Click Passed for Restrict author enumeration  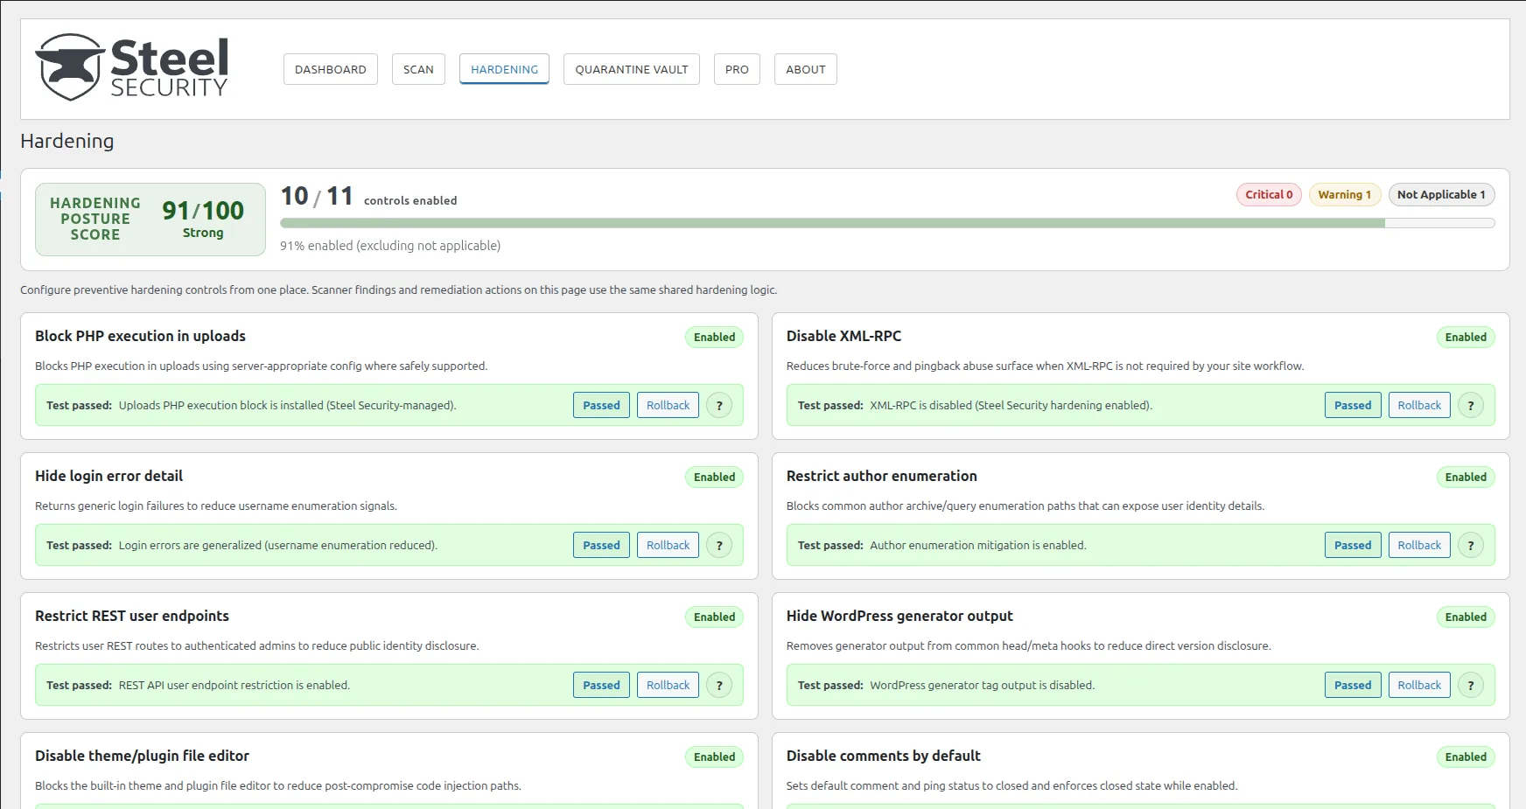[x=1353, y=545]
